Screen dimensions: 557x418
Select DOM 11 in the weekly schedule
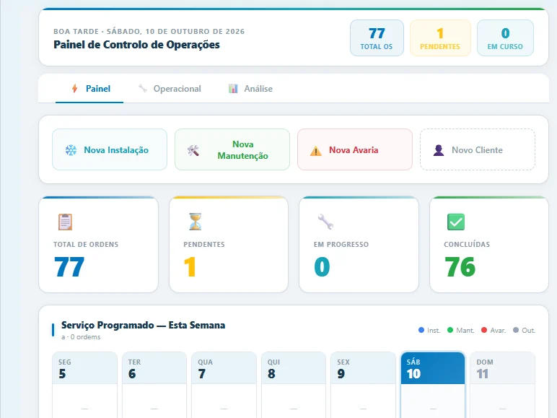click(x=502, y=385)
